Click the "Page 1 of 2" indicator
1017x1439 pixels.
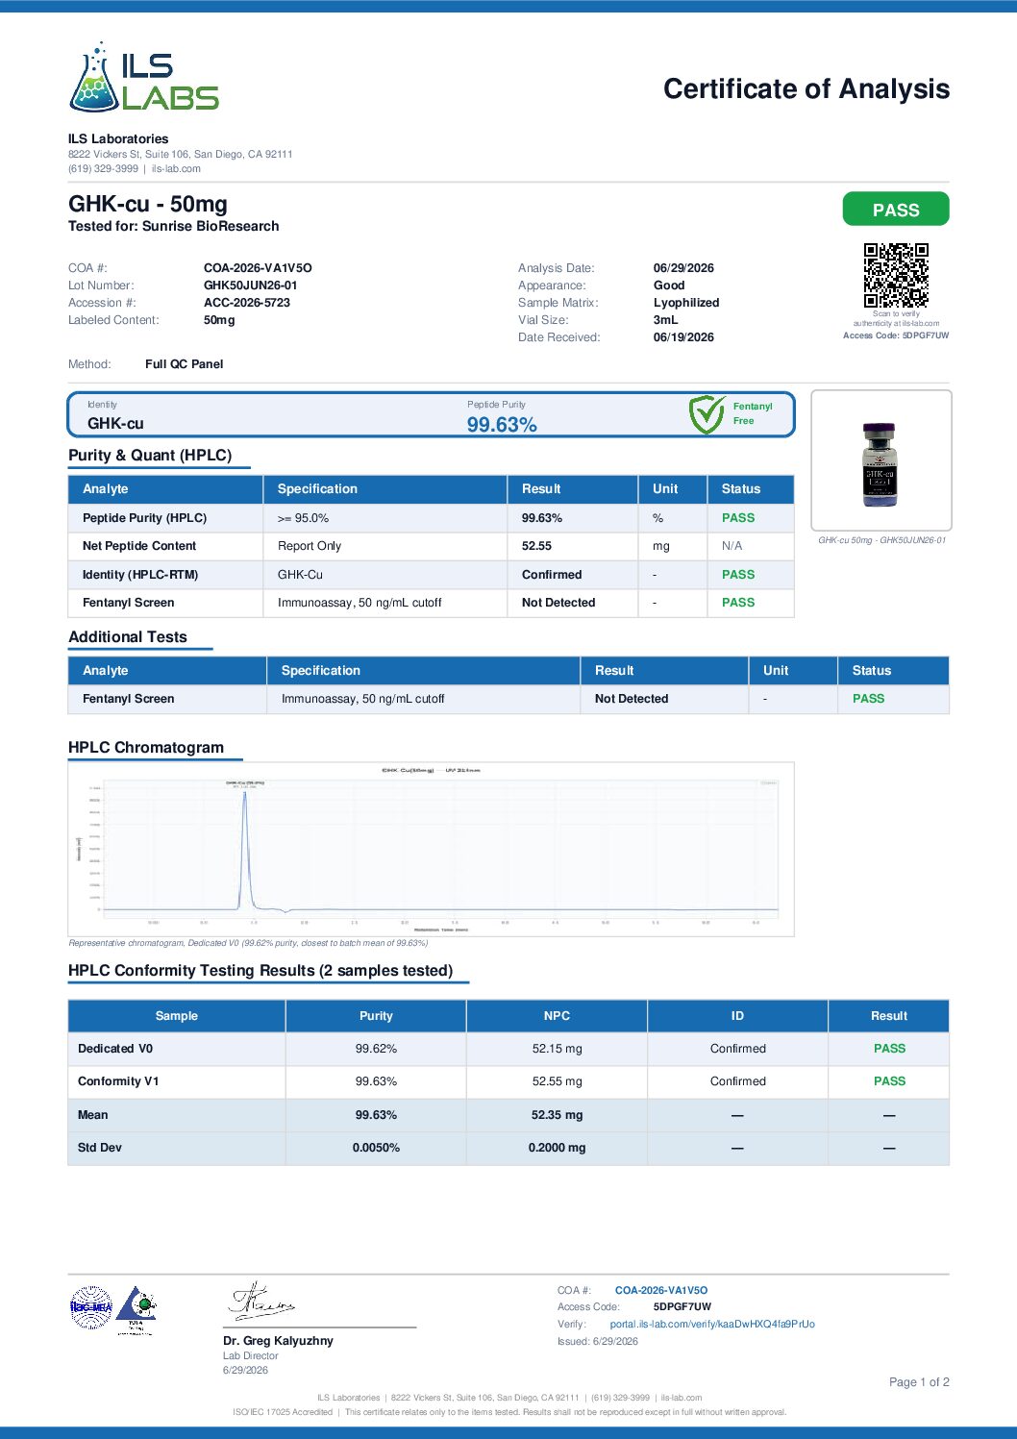coord(919,1382)
